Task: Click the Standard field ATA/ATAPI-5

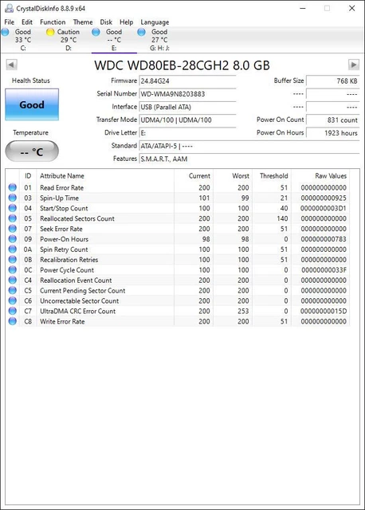Action: point(249,146)
